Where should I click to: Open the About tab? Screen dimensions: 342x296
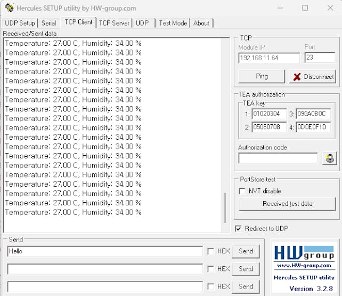pyautogui.click(x=201, y=23)
